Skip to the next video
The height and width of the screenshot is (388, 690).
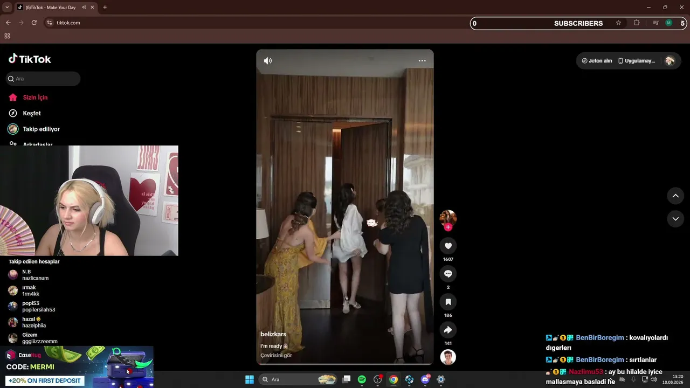(675, 219)
